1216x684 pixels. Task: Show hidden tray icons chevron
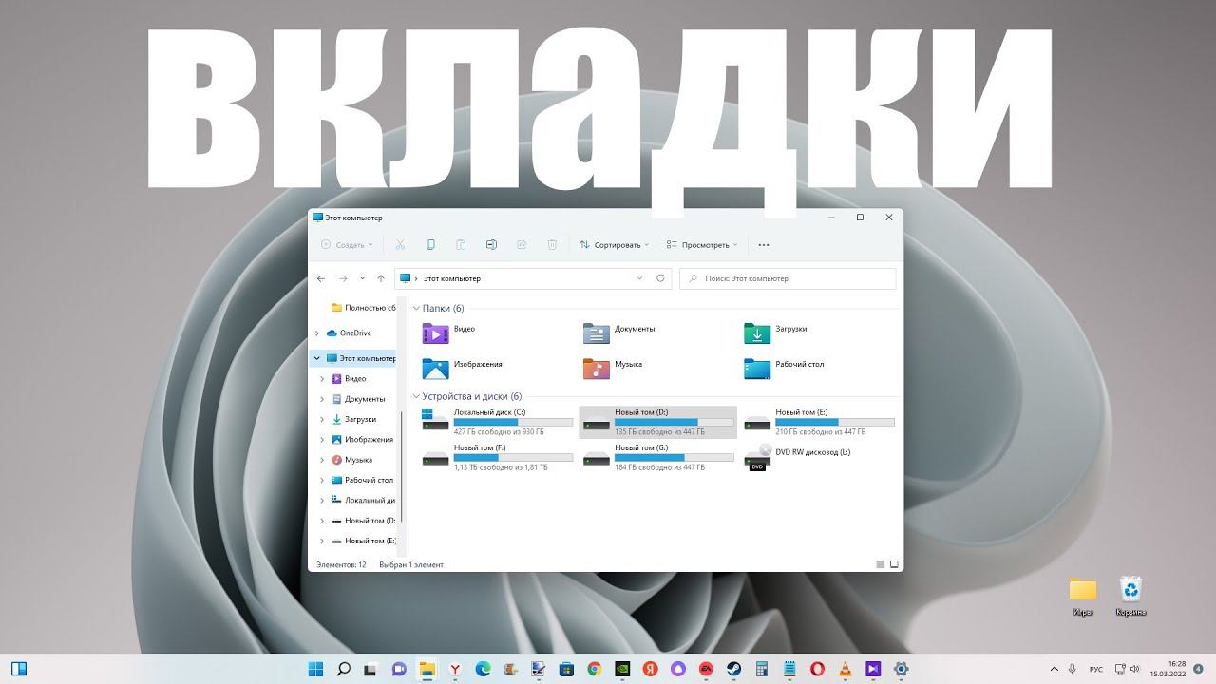point(1054,669)
